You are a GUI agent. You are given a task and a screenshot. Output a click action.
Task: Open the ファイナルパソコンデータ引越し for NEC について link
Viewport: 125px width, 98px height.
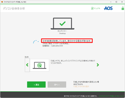(111, 96)
